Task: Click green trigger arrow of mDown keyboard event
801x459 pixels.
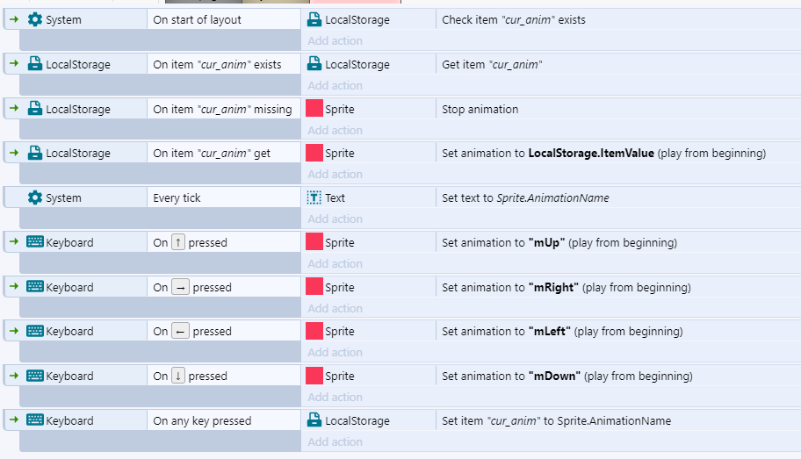Action: 14,376
